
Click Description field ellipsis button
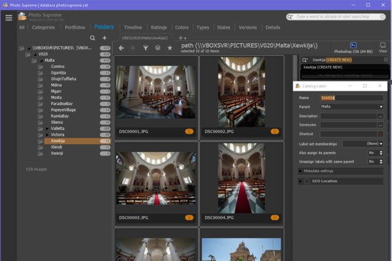[380, 115]
